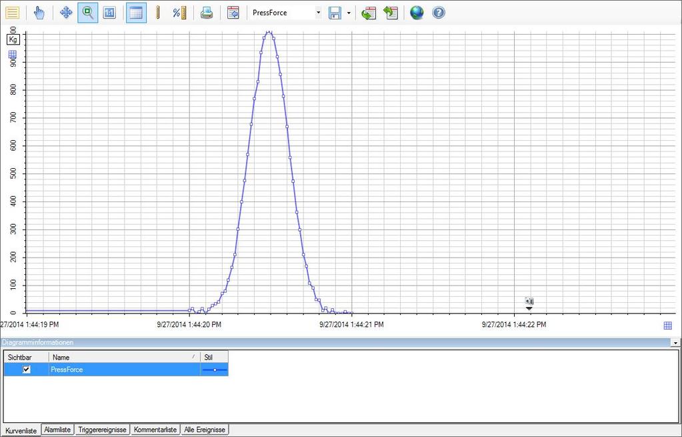Click the 9/27/2014 1:44:21 PM axis label

pos(351,325)
